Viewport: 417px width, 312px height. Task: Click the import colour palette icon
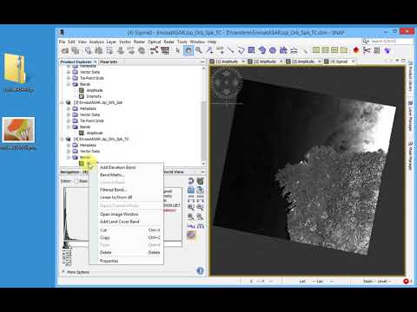pos(191,190)
